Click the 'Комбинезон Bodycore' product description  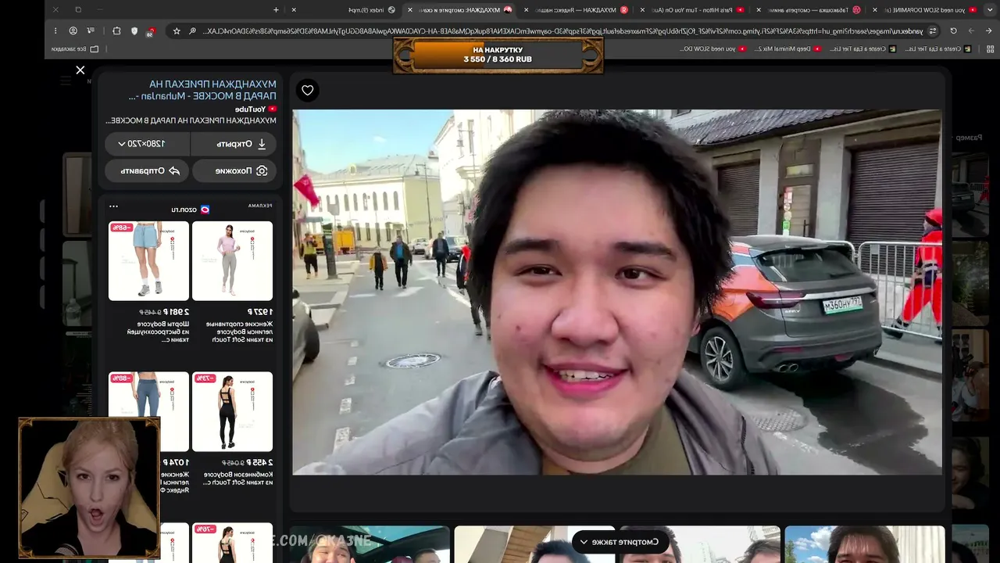(x=238, y=479)
